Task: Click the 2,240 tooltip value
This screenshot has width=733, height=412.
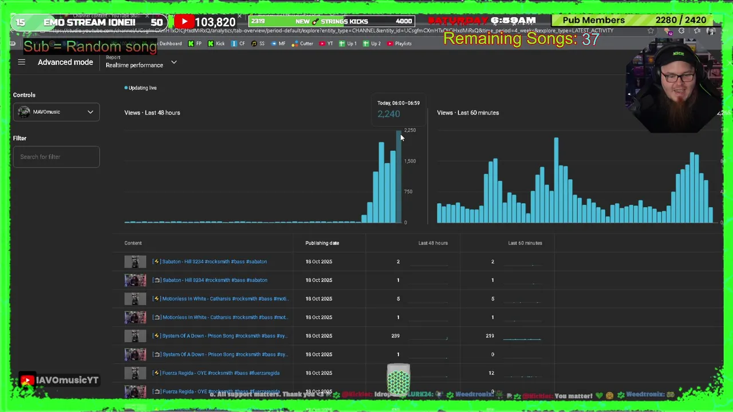Action: pyautogui.click(x=389, y=114)
